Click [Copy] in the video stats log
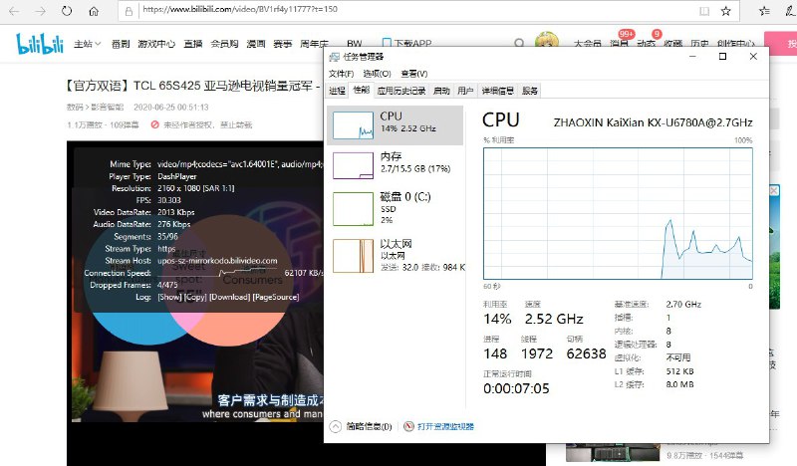Image resolution: width=797 pixels, height=466 pixels. 195,297
